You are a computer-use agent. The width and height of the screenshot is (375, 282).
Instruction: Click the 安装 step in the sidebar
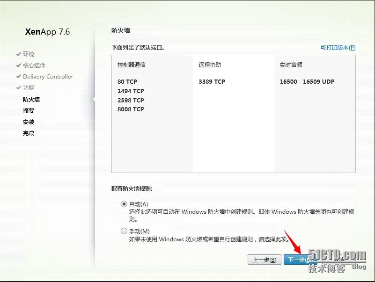click(x=29, y=122)
